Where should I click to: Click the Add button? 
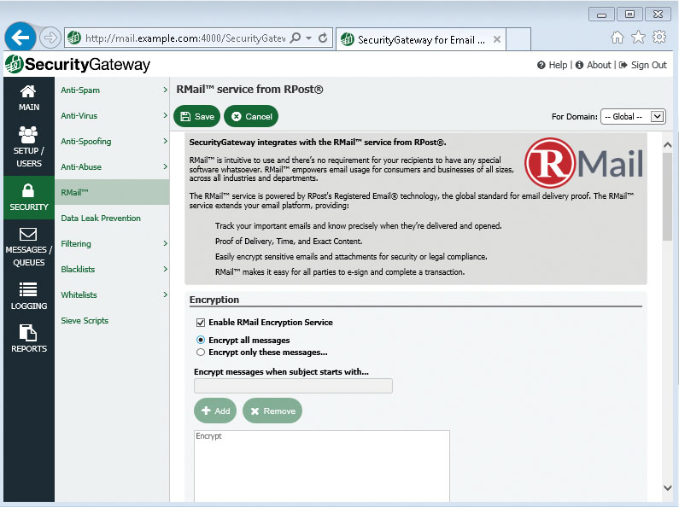pyautogui.click(x=215, y=411)
